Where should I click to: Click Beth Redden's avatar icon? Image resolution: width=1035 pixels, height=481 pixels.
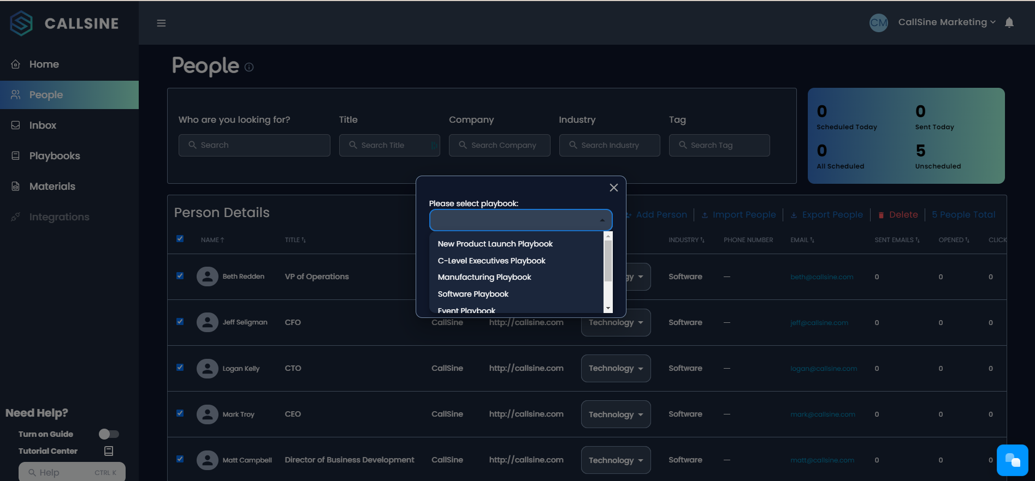pyautogui.click(x=208, y=276)
